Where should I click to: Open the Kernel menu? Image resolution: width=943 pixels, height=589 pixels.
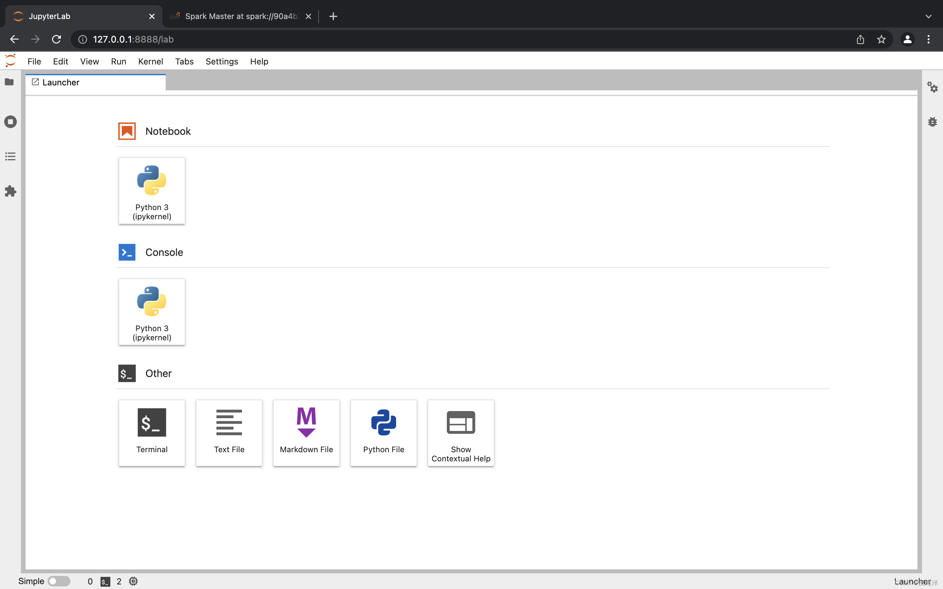pos(151,61)
